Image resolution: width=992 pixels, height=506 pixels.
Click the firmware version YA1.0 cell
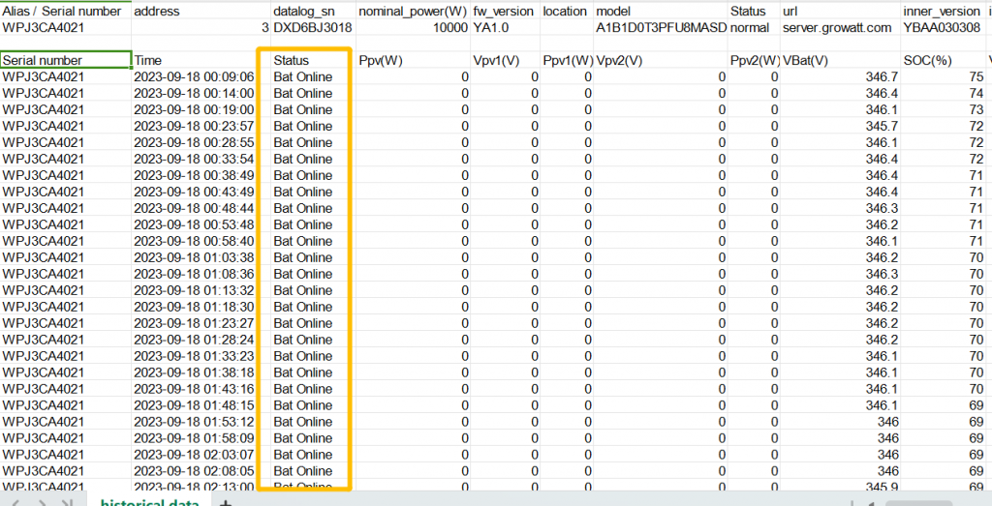tap(505, 28)
